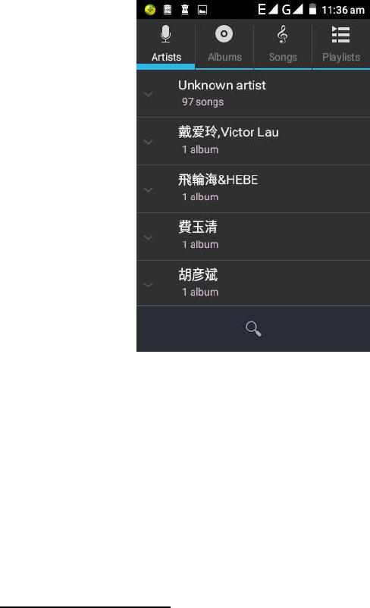Tap the battery icon in status bar

pyautogui.click(x=312, y=9)
